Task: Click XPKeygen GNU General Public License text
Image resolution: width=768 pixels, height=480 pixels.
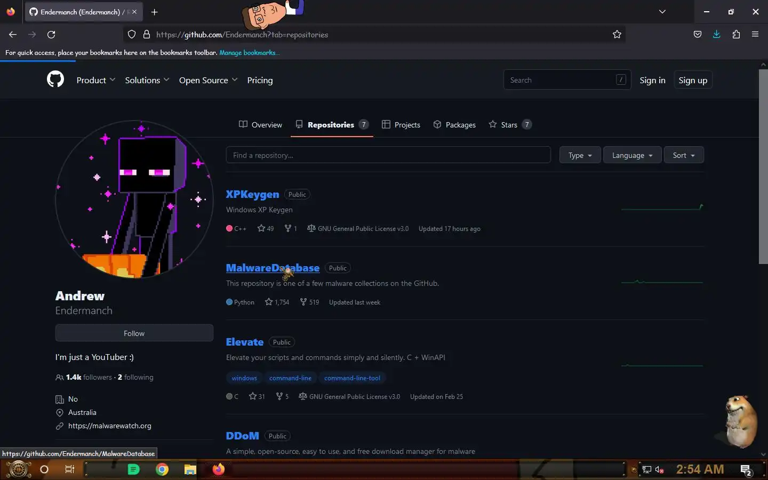Action: [363, 228]
